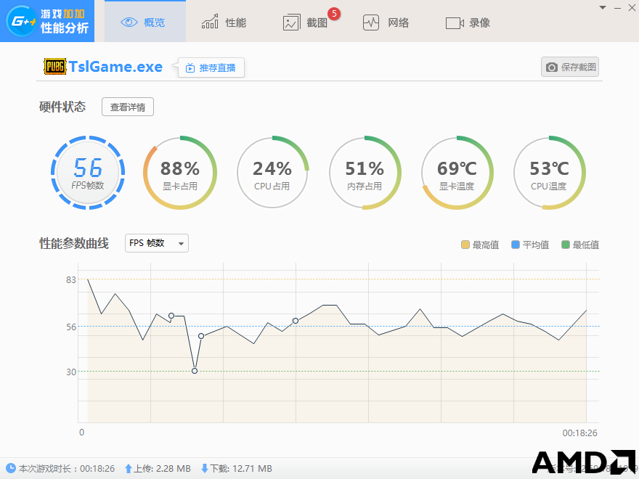Click the upload arrow icon
This screenshot has height=479, width=639.
[129, 469]
